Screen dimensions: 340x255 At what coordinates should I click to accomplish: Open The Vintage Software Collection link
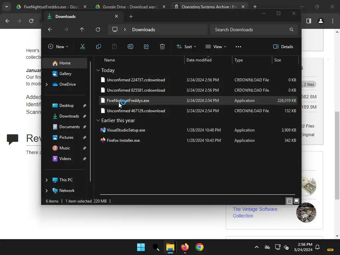point(255,212)
